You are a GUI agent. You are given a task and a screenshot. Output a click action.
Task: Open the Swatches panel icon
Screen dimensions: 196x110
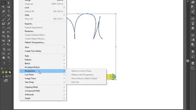(x=193, y=19)
